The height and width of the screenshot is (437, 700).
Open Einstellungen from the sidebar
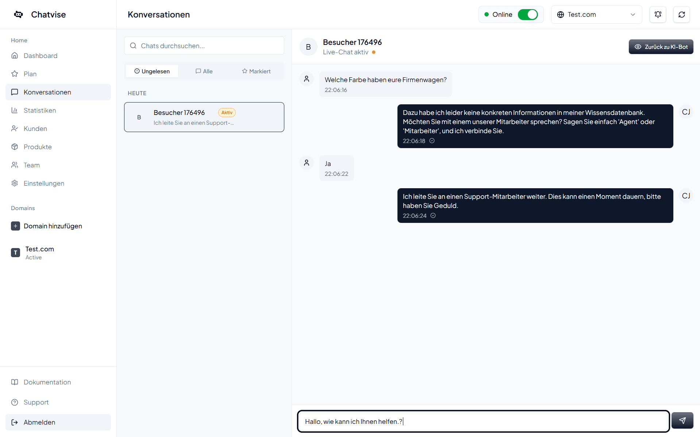point(44,183)
